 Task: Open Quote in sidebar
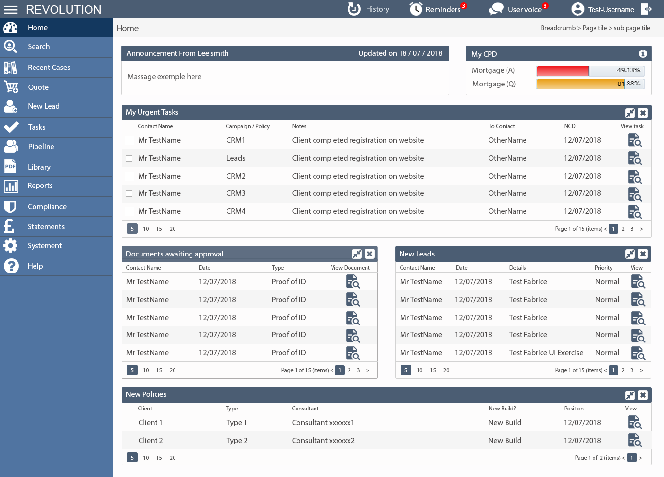(x=56, y=87)
